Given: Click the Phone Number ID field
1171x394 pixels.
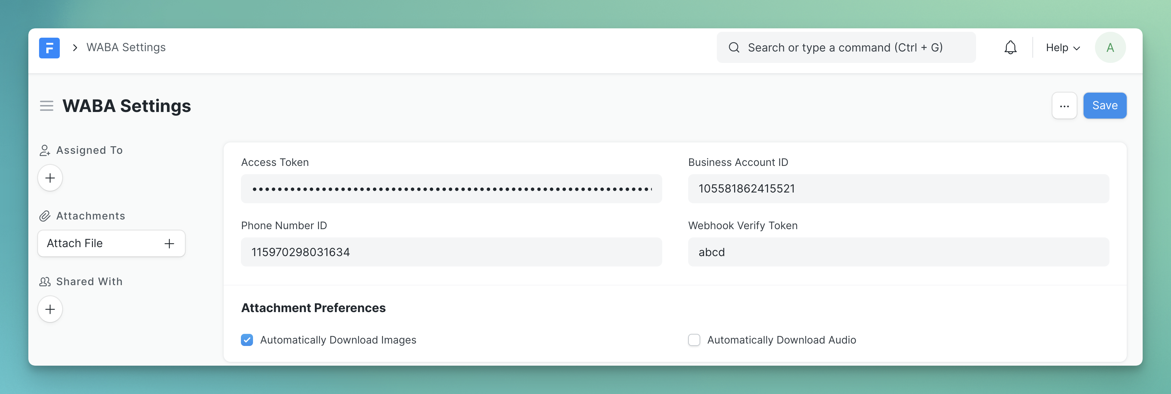Looking at the screenshot, I should (x=451, y=252).
